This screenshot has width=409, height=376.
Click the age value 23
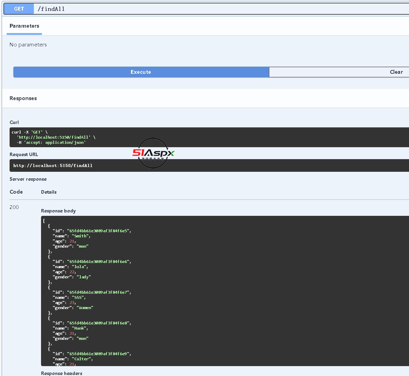pos(72,303)
